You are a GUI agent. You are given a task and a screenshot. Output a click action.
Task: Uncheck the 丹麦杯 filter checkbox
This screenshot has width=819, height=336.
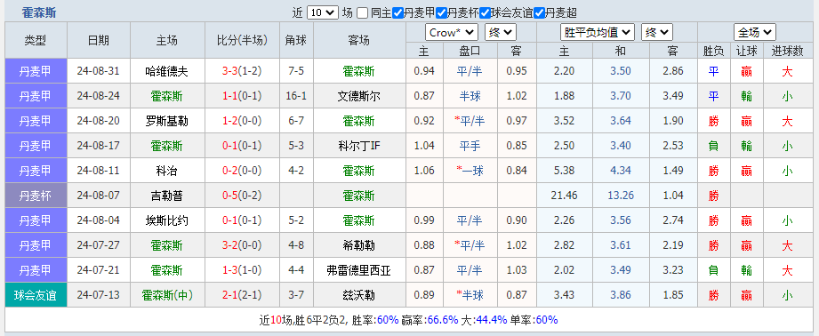441,13
